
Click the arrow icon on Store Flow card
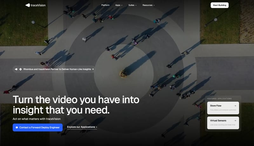(x=235, y=106)
